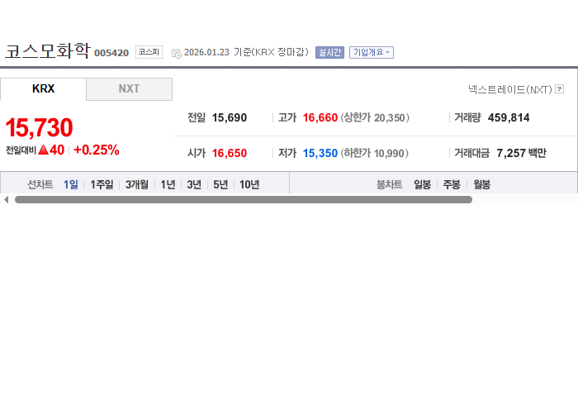Image resolution: width=578 pixels, height=405 pixels.
Task: Click the 코스모화학 stock name
Action: coord(48,50)
